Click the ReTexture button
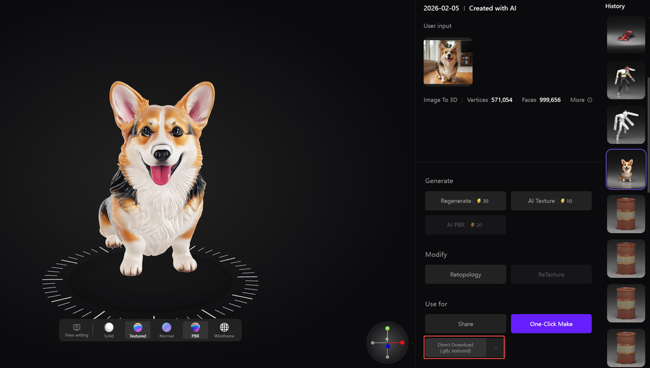Viewport: 650px width, 368px height. [x=551, y=275]
